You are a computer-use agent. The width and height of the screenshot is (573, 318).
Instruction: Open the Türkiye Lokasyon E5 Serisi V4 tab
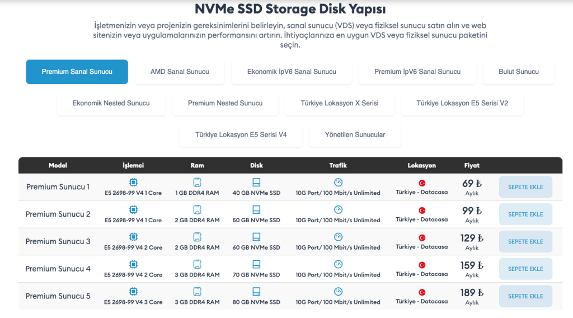(241, 134)
